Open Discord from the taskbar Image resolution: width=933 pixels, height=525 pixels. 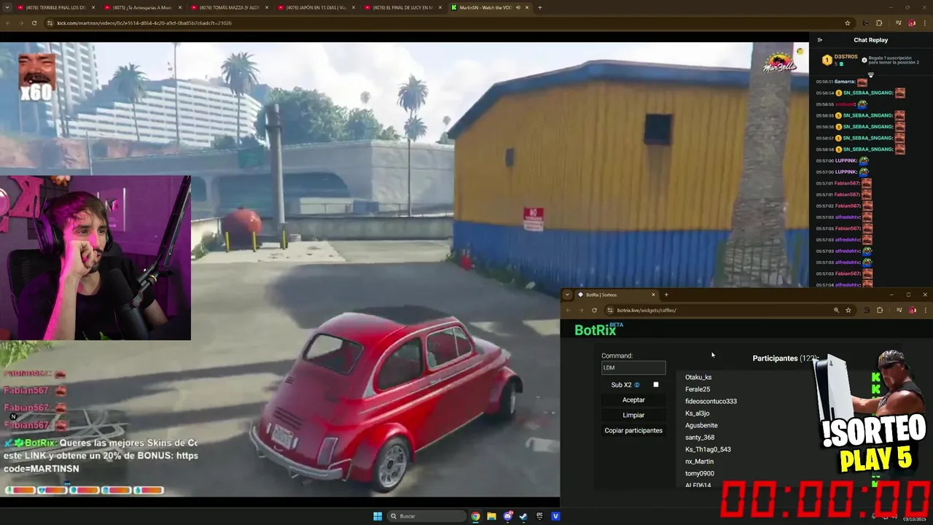tap(507, 516)
